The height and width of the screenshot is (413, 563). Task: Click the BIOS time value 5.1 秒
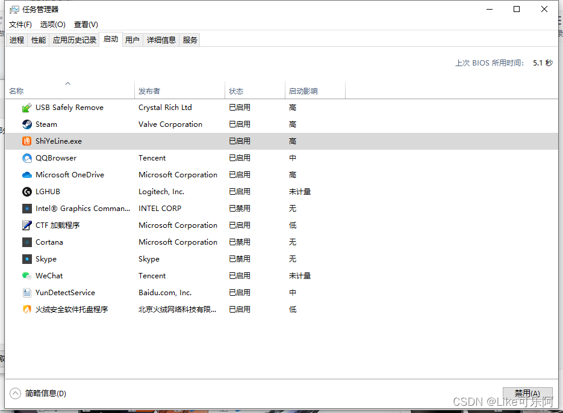pyautogui.click(x=543, y=63)
